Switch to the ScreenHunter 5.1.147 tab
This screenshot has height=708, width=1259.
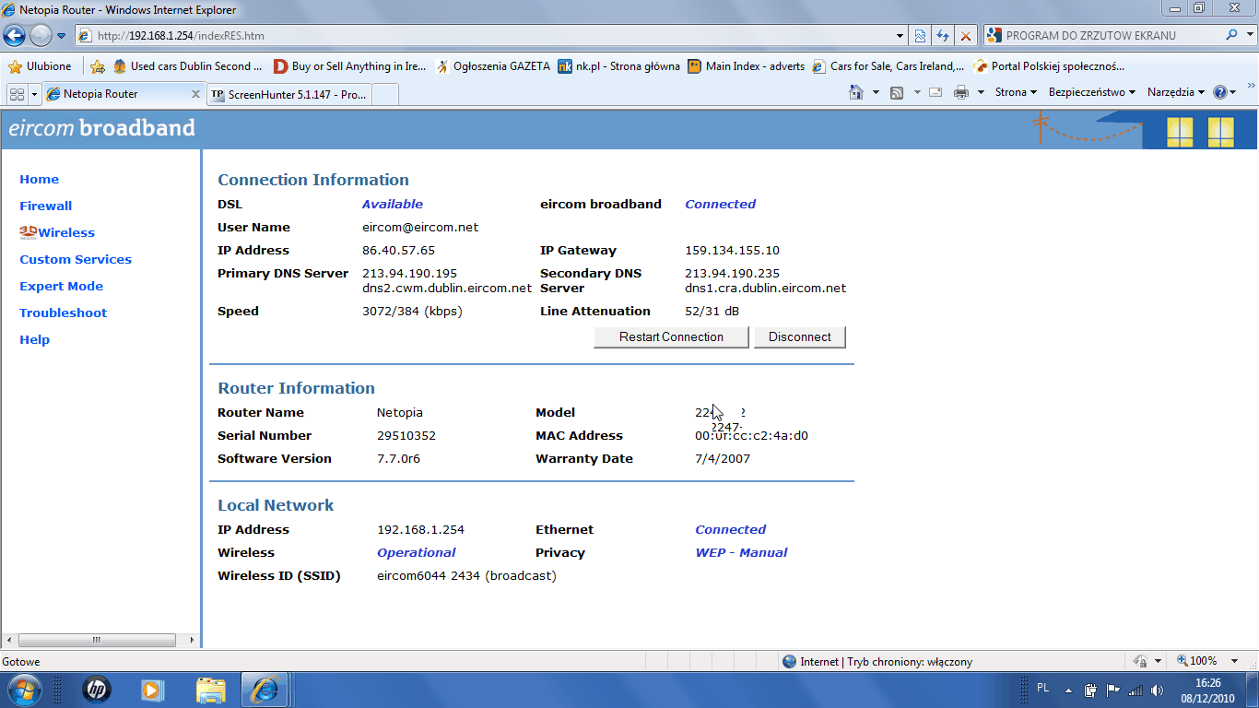288,94
